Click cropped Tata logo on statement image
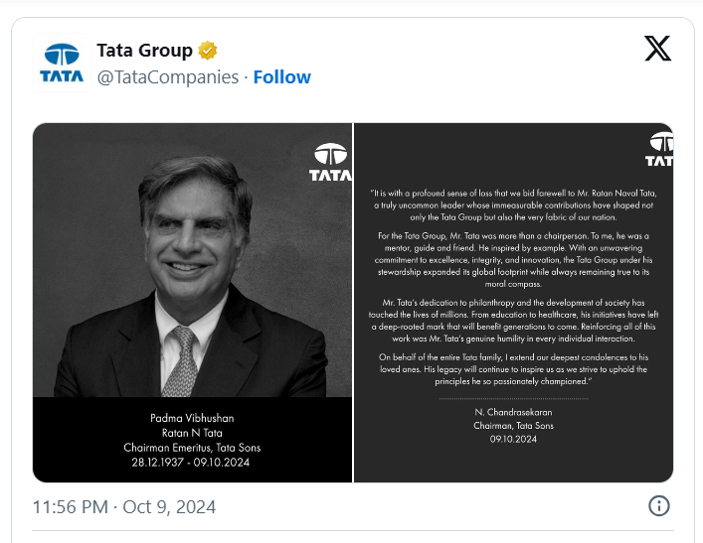 pos(659,150)
